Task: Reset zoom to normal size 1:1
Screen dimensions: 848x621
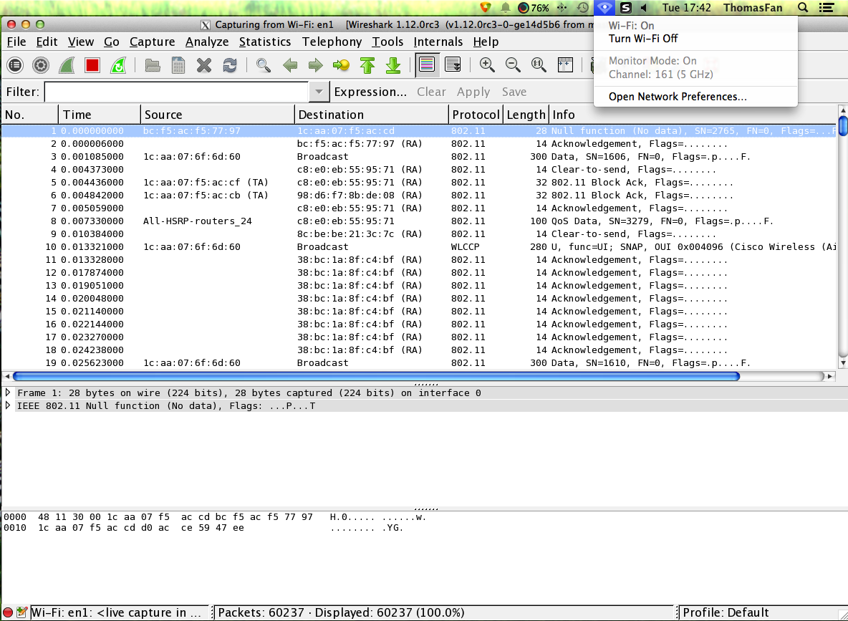Action: pyautogui.click(x=538, y=65)
